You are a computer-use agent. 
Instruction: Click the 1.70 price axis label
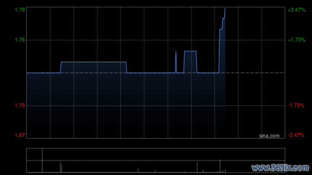tap(20, 105)
